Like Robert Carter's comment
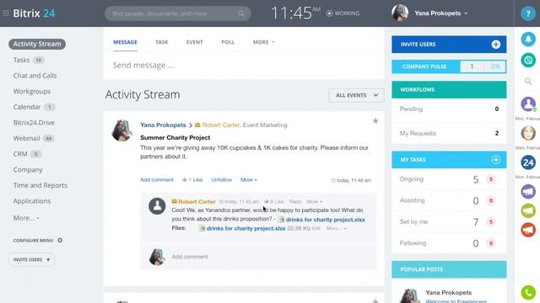This screenshot has width=540, height=303. [x=273, y=202]
